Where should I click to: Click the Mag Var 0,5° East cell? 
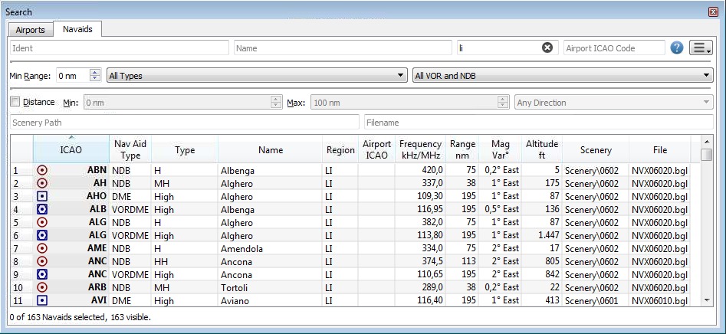pos(500,209)
